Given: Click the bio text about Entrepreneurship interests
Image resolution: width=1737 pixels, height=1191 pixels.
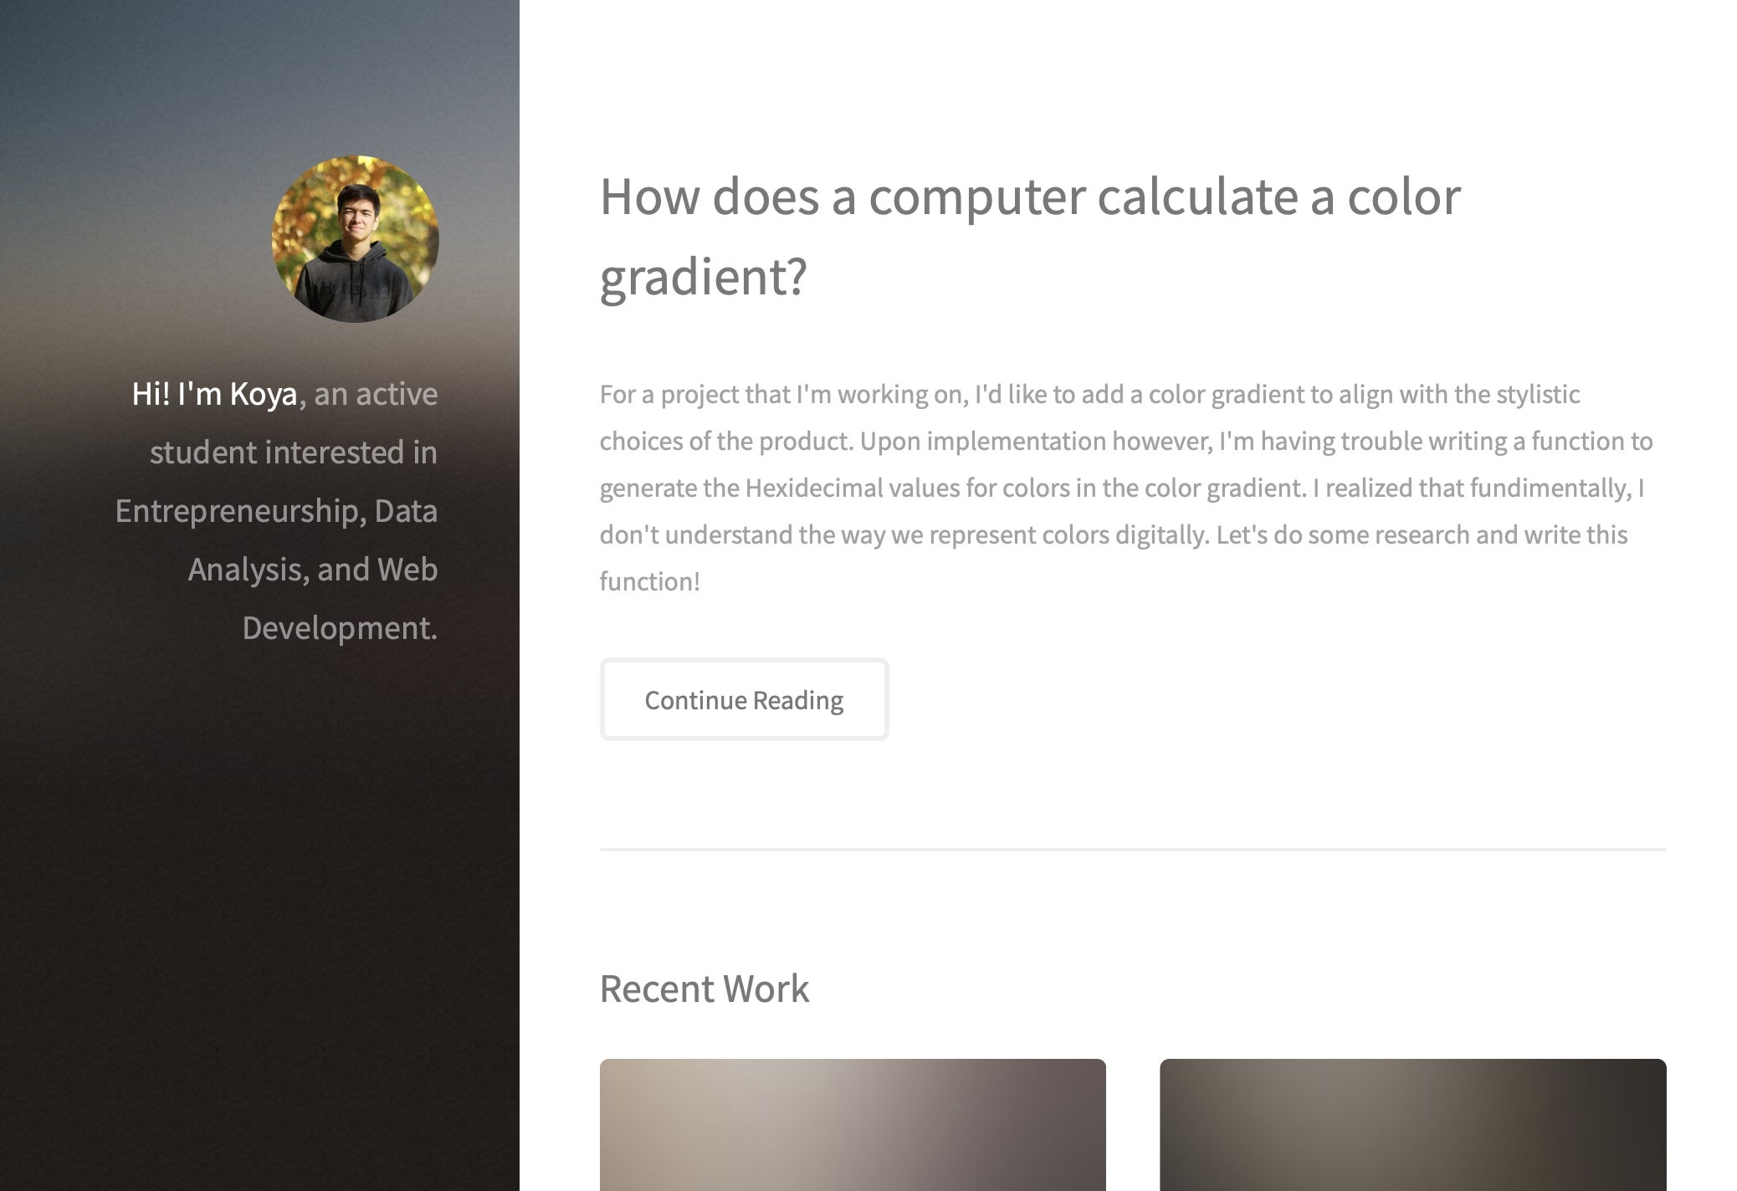Looking at the screenshot, I should (x=276, y=511).
